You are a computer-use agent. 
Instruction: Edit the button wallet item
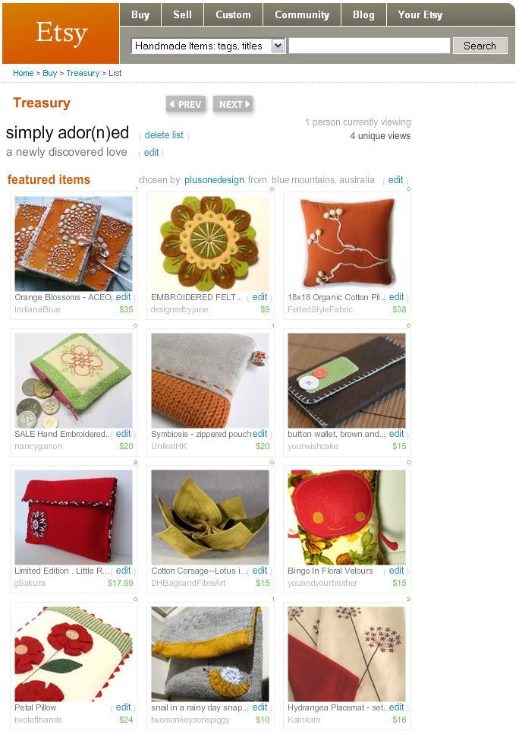point(397,434)
